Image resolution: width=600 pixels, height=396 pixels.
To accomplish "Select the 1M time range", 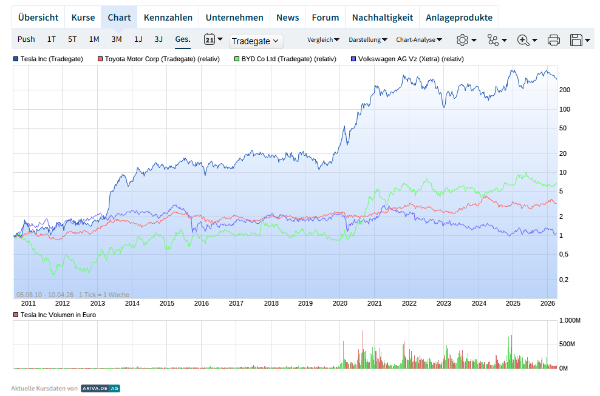I will coord(94,39).
